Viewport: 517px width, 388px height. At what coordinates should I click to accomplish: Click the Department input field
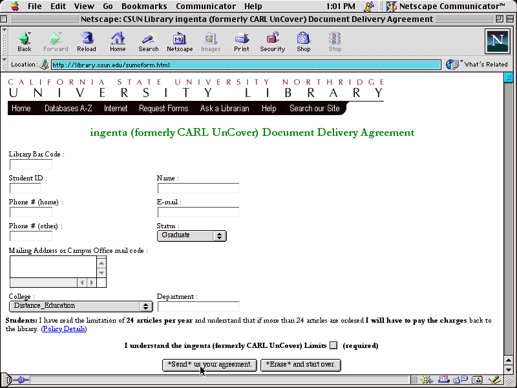coord(198,307)
